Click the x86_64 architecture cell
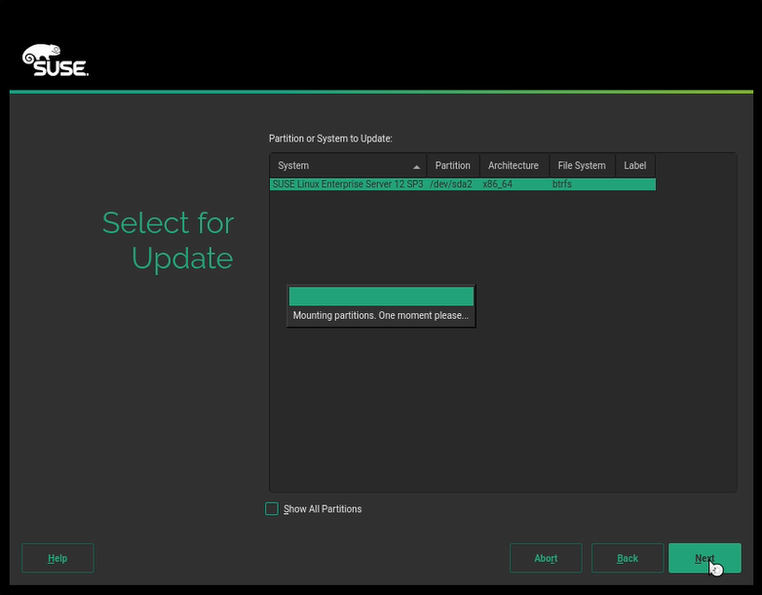 497,184
